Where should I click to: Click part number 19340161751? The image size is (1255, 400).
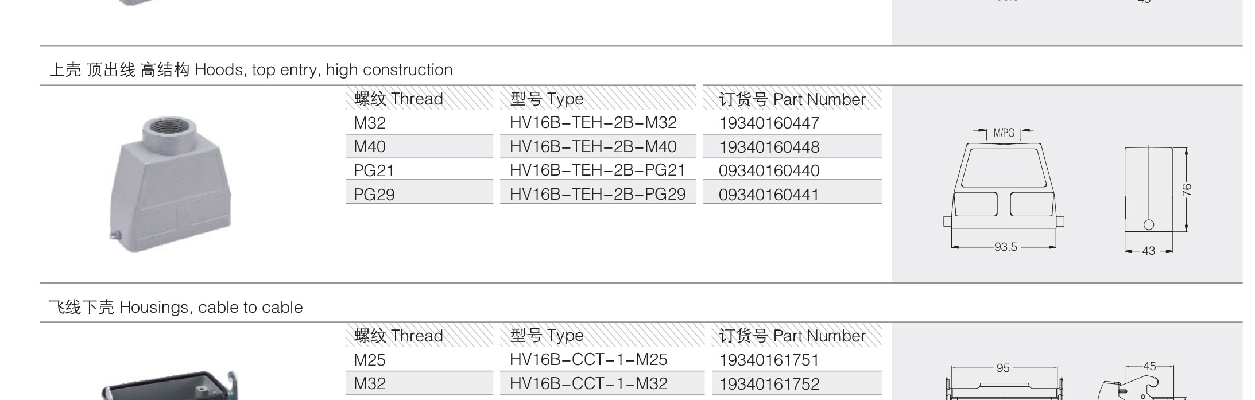pyautogui.click(x=769, y=360)
